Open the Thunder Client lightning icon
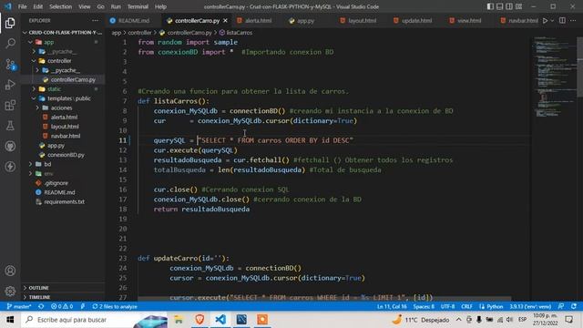Viewport: 583px width, 328px height. (x=10, y=167)
